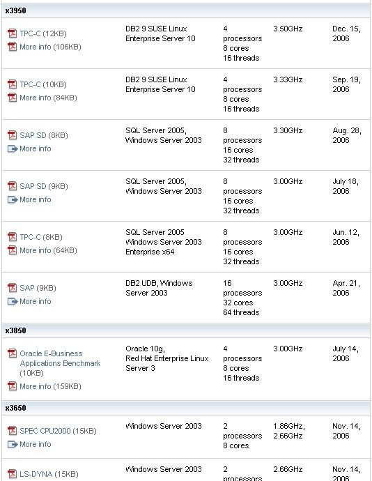Open SAP SD (8KB) link
This screenshot has height=481, width=372.
pos(44,135)
